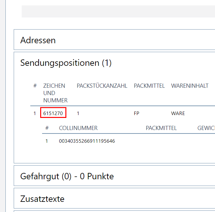
Task: Expand the Adressen section
Action: click(x=38, y=40)
